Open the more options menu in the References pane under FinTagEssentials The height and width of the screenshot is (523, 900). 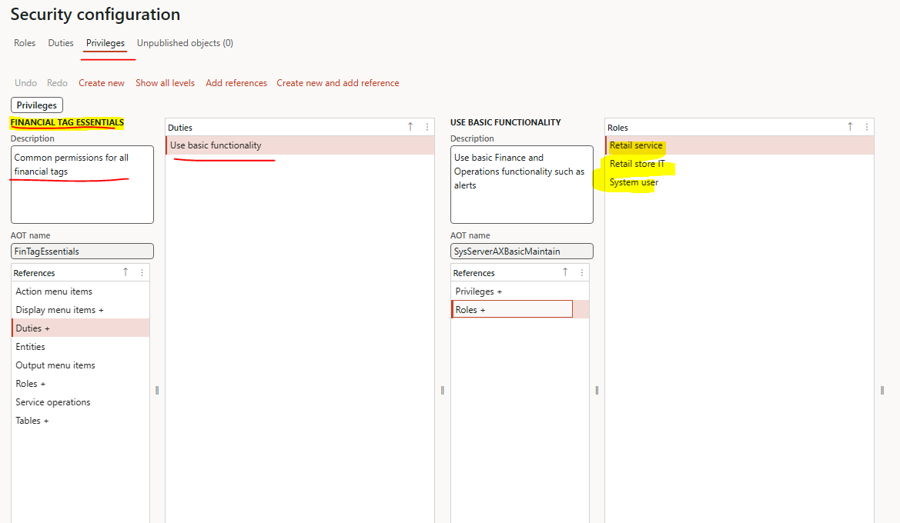(142, 272)
